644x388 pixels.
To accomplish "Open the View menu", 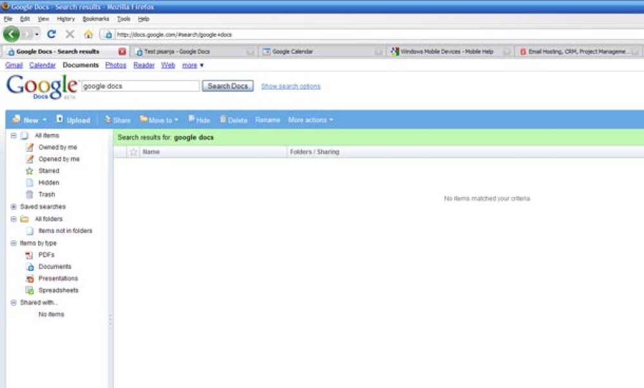I will [43, 19].
